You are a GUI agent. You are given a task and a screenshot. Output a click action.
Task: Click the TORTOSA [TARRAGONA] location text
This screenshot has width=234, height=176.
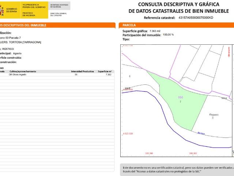[23, 42]
